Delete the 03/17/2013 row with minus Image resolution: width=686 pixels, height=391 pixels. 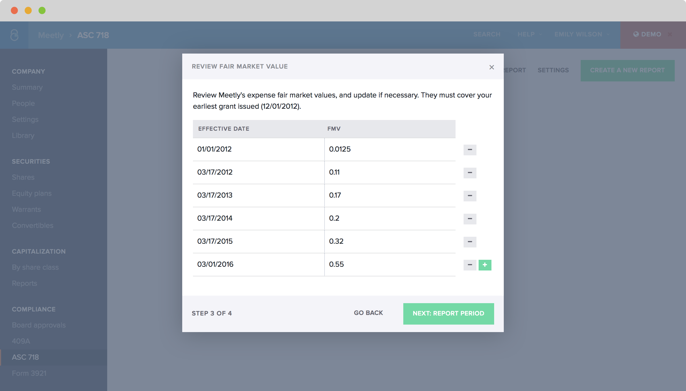[469, 196]
